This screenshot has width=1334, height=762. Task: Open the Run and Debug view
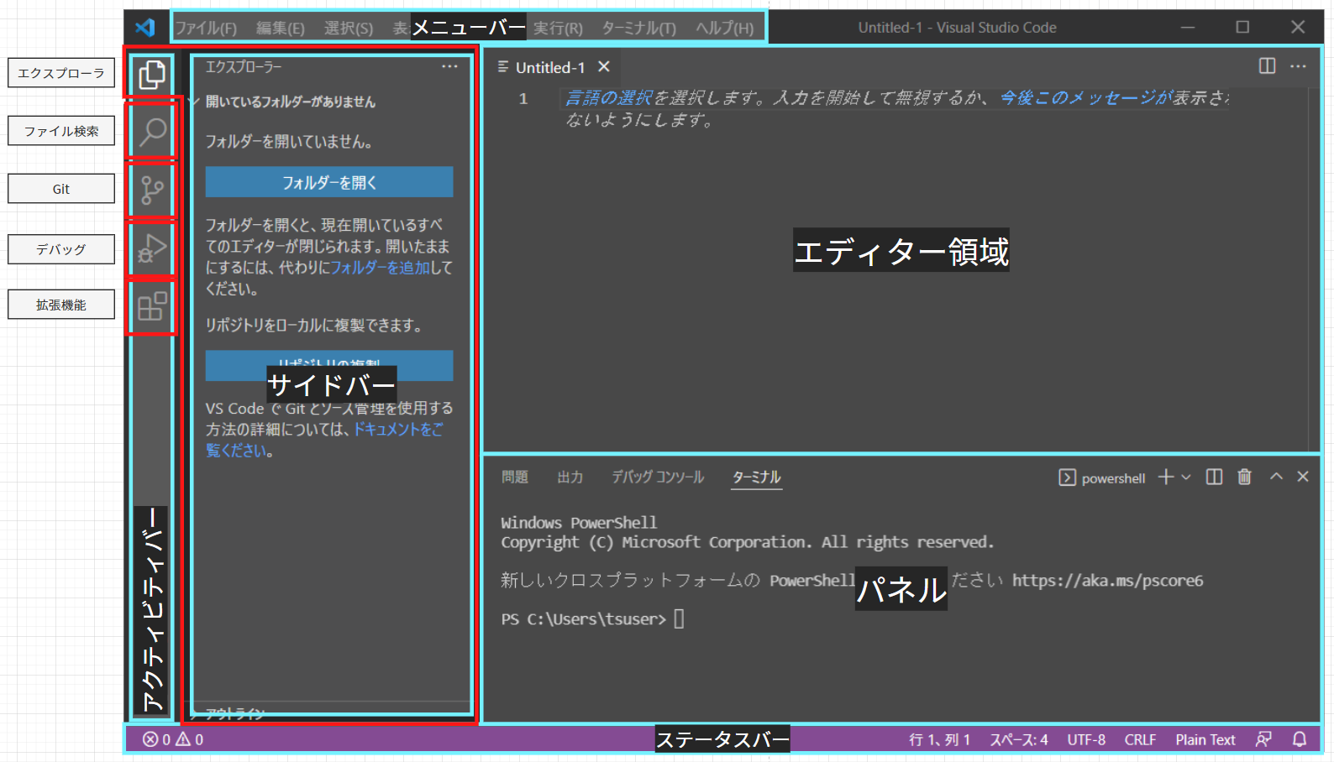(x=152, y=248)
